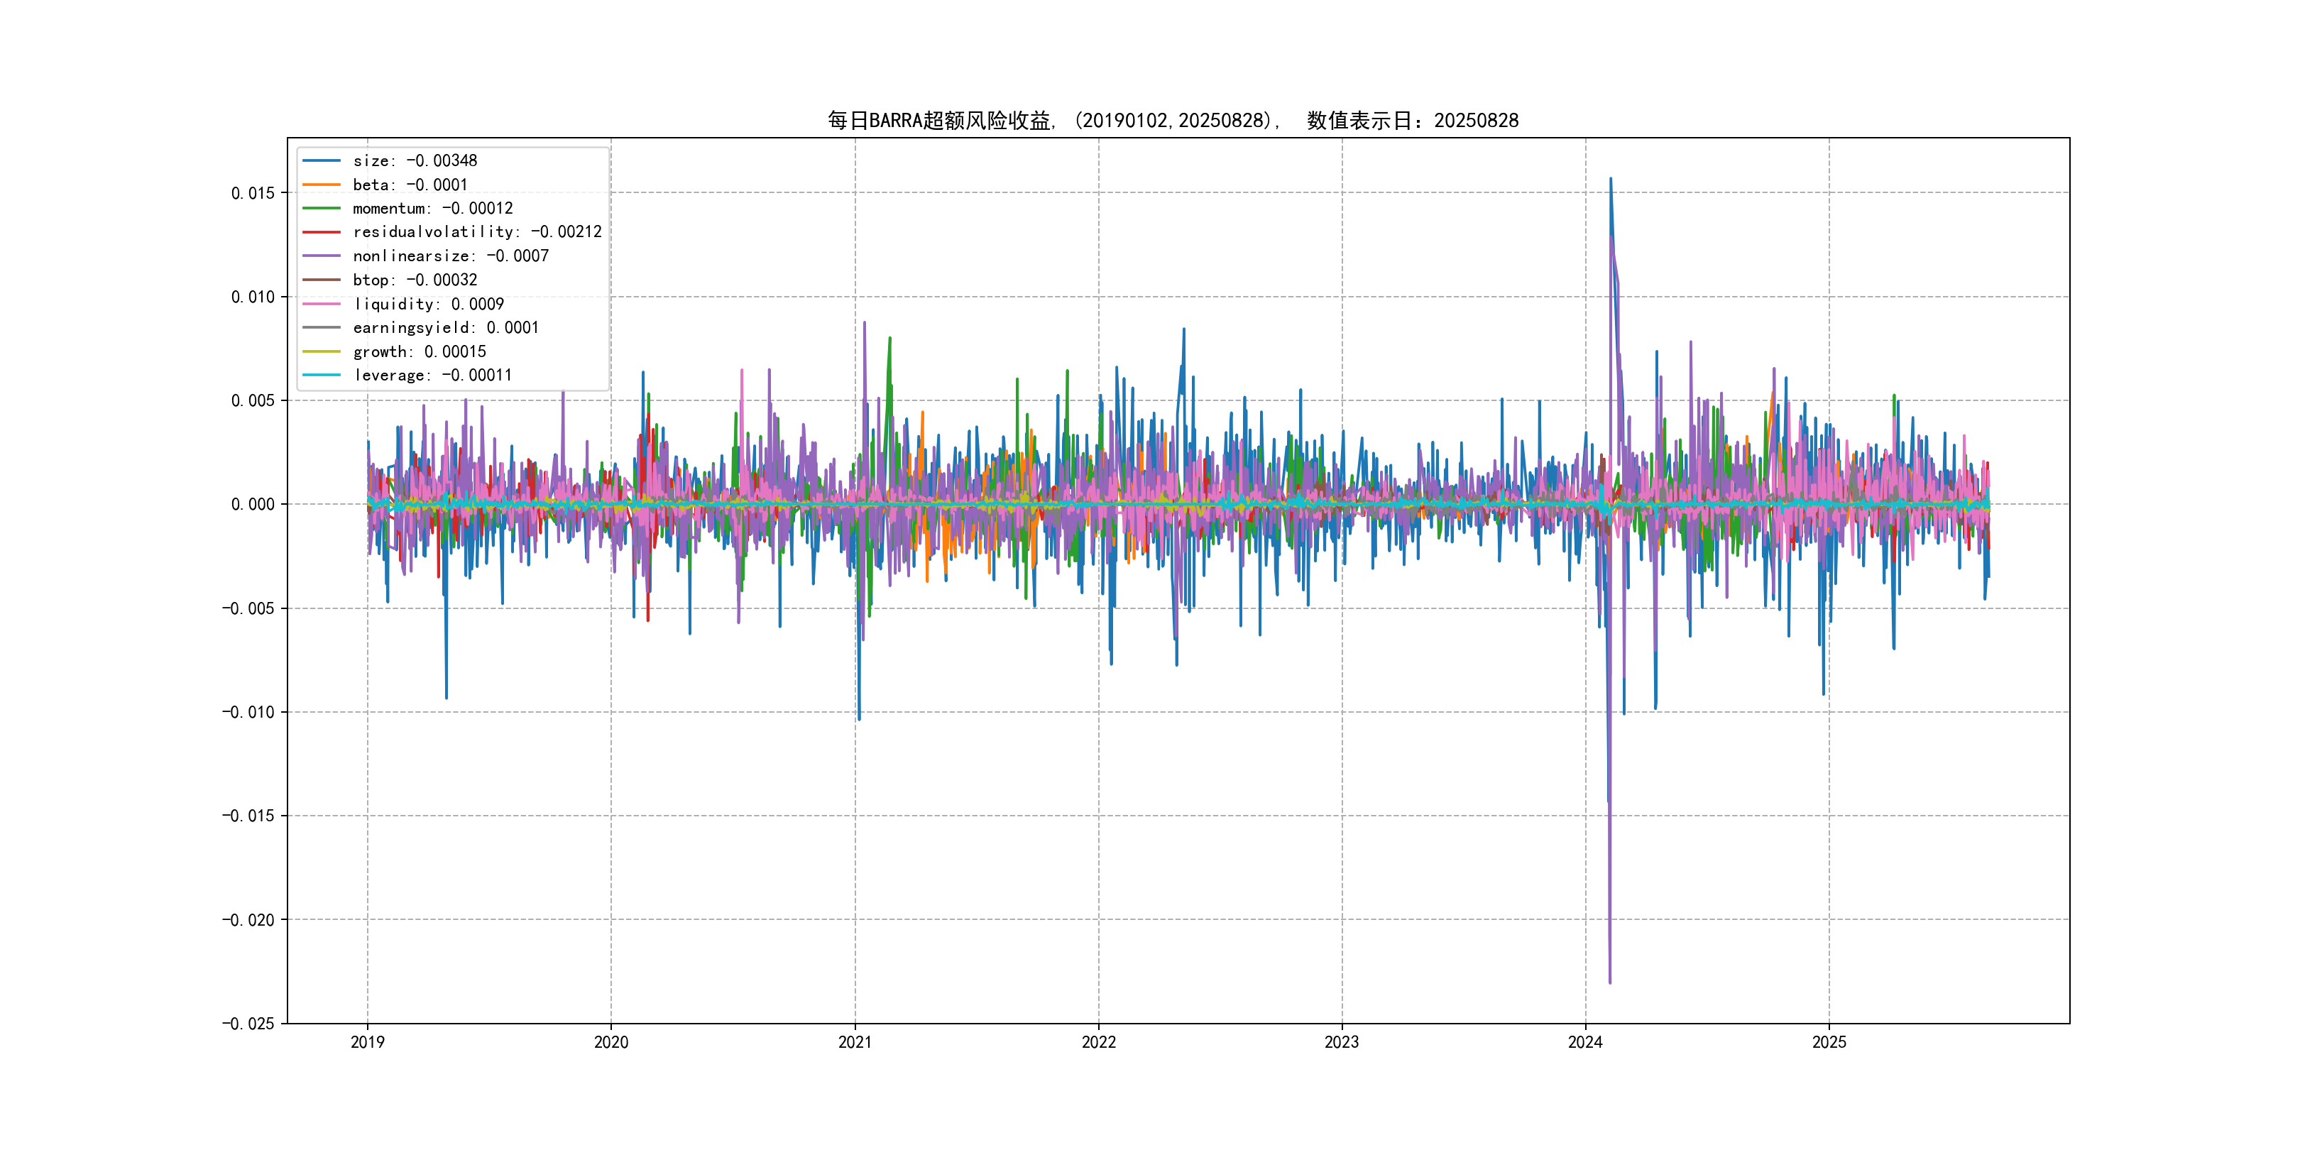Click the orange beta legend line

click(322, 185)
